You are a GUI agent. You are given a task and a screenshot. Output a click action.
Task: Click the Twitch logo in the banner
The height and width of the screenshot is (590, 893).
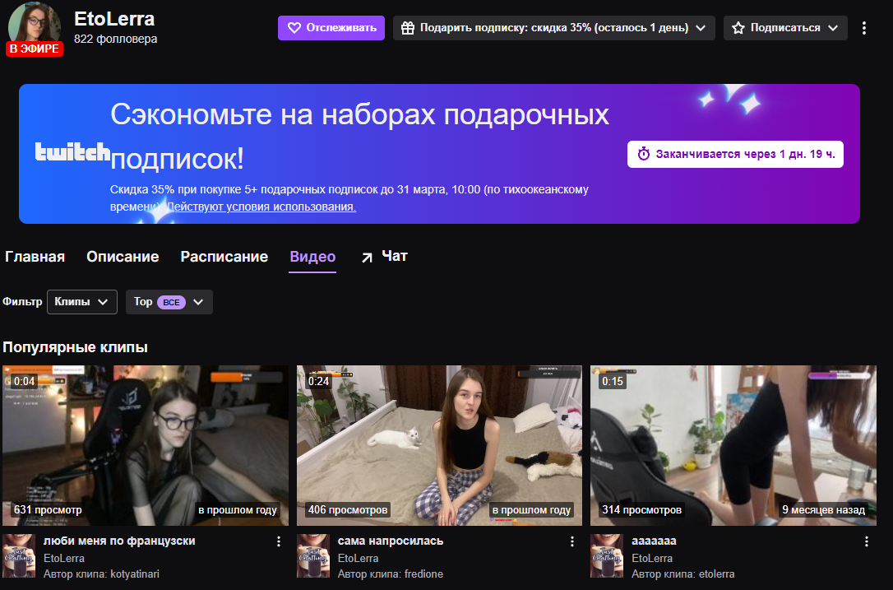[72, 151]
